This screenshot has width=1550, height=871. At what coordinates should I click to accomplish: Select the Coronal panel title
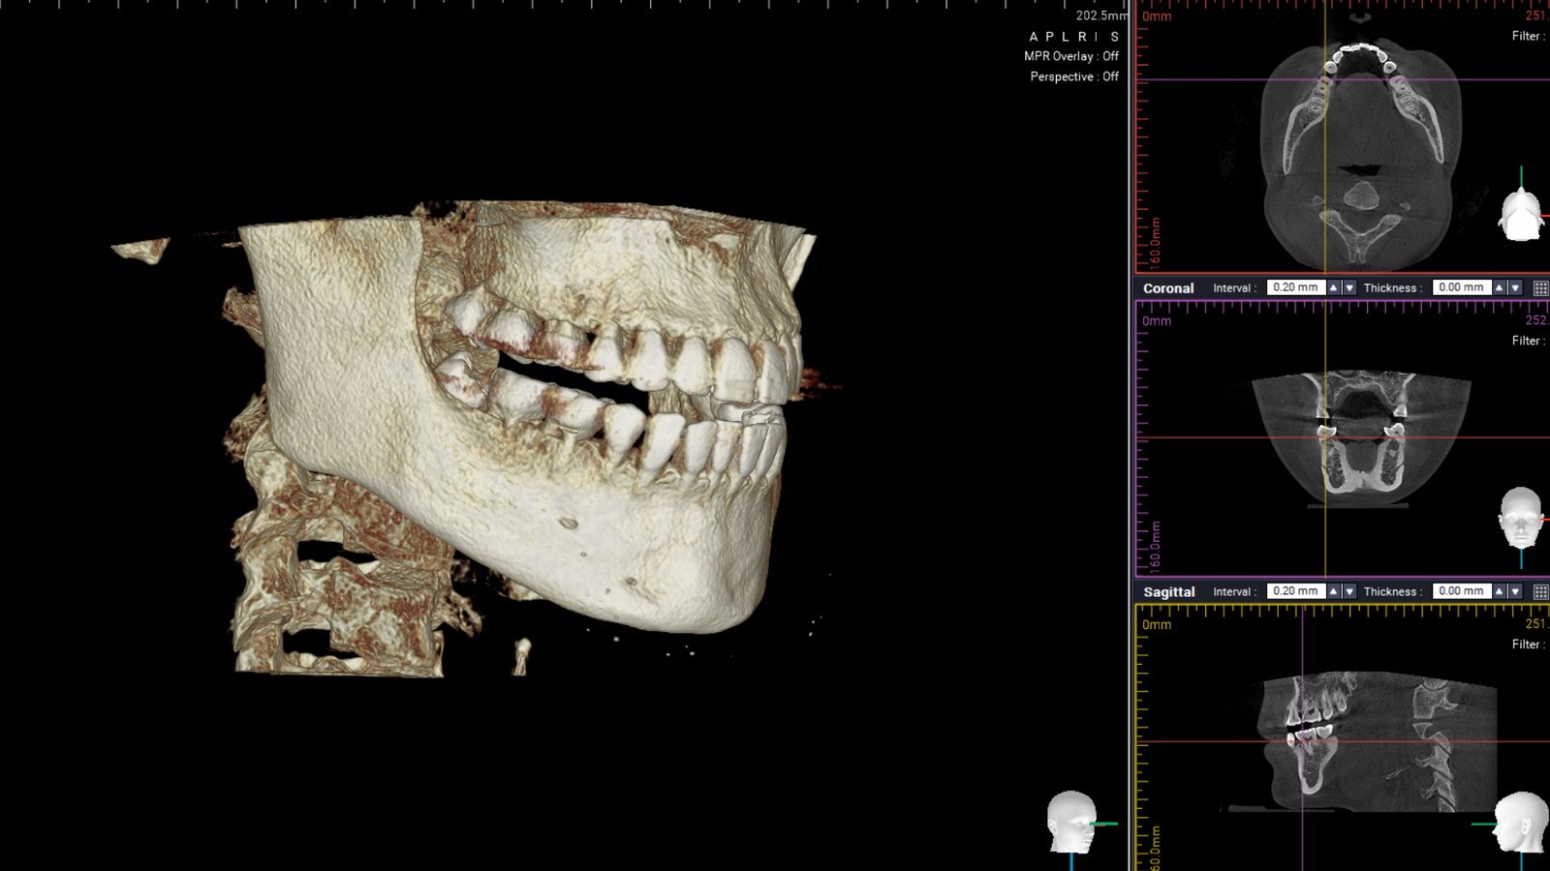click(x=1168, y=288)
